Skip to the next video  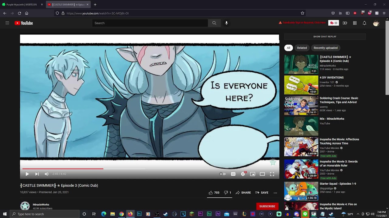[37, 174]
